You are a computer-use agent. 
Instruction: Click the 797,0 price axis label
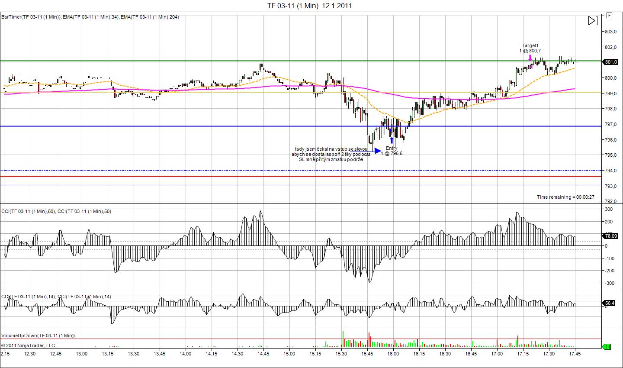610,124
